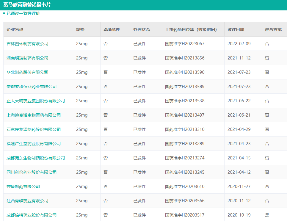The width and height of the screenshot is (287, 221).
Task: Open 吉林四环制药有限公司 company link
Action: click(x=27, y=44)
